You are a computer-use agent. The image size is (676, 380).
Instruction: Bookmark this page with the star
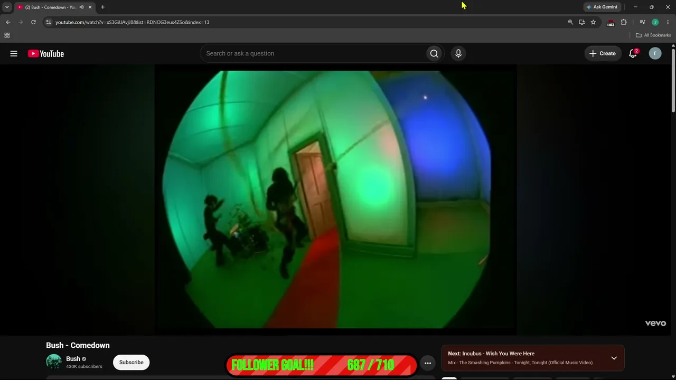593,22
